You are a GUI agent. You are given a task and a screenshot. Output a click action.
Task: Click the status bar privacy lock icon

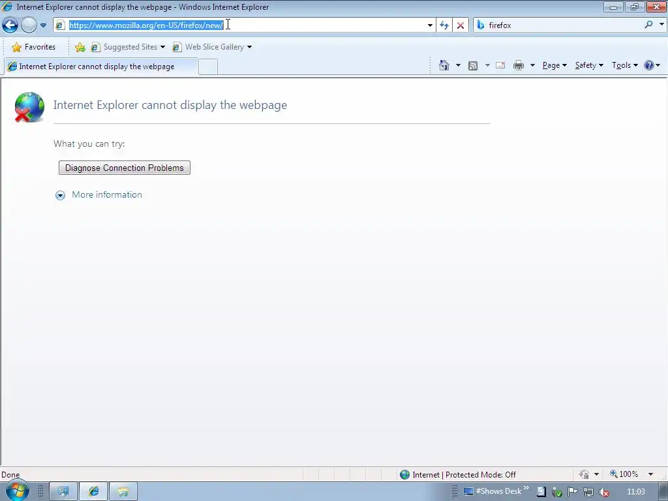coord(584,474)
